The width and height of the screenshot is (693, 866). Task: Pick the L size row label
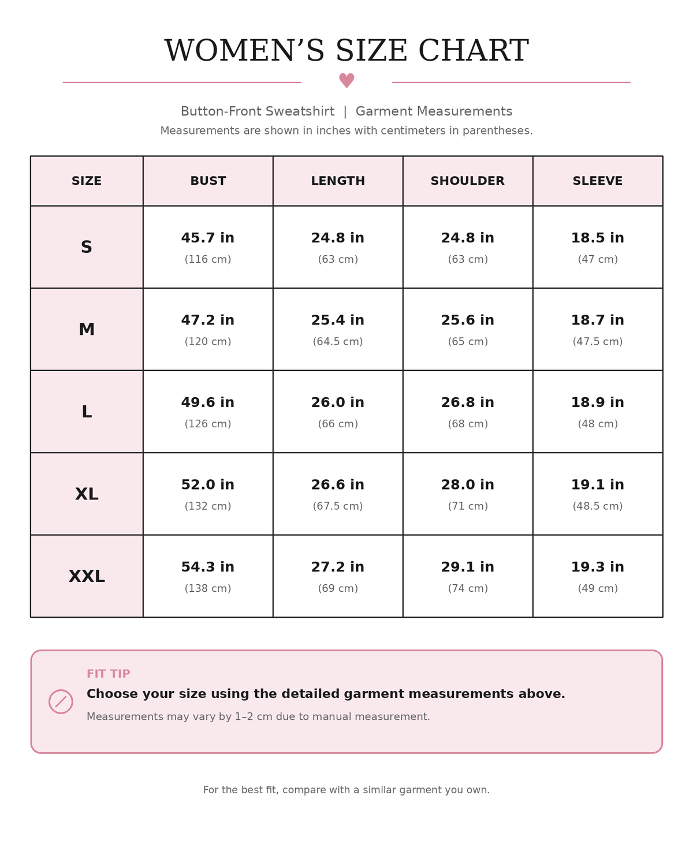(x=87, y=412)
